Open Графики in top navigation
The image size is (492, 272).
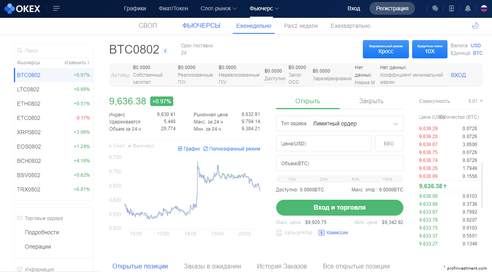tap(135, 8)
